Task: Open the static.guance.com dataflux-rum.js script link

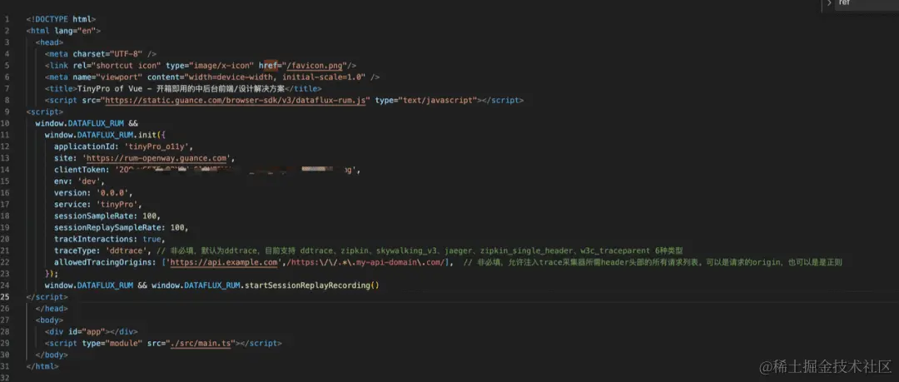Action: pyautogui.click(x=235, y=100)
